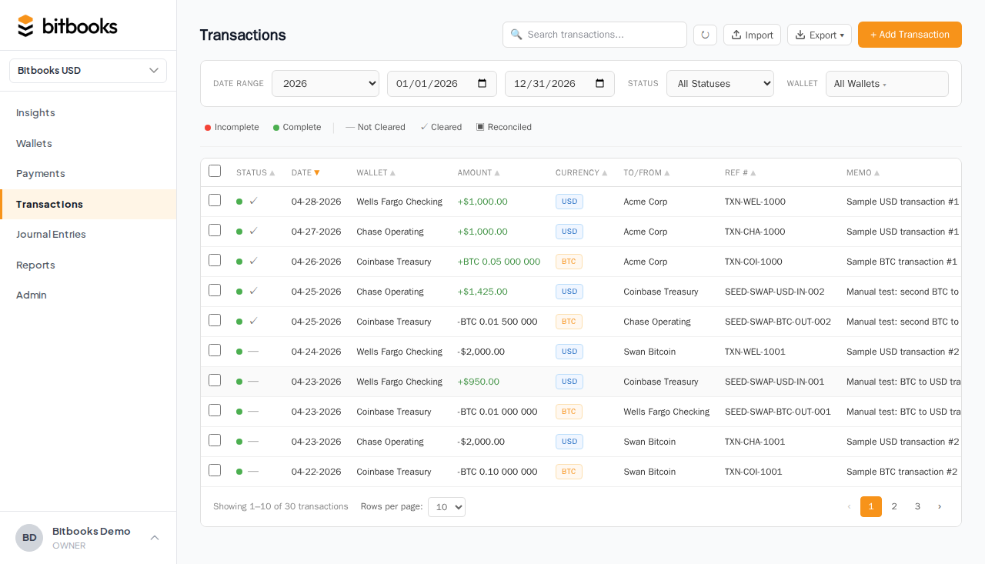
Task: Select checkbox for SEED-SWAP-BTC-OUT-002 row
Action: (x=215, y=320)
